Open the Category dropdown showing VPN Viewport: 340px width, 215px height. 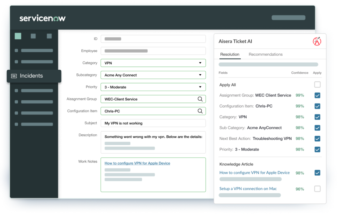[200, 63]
